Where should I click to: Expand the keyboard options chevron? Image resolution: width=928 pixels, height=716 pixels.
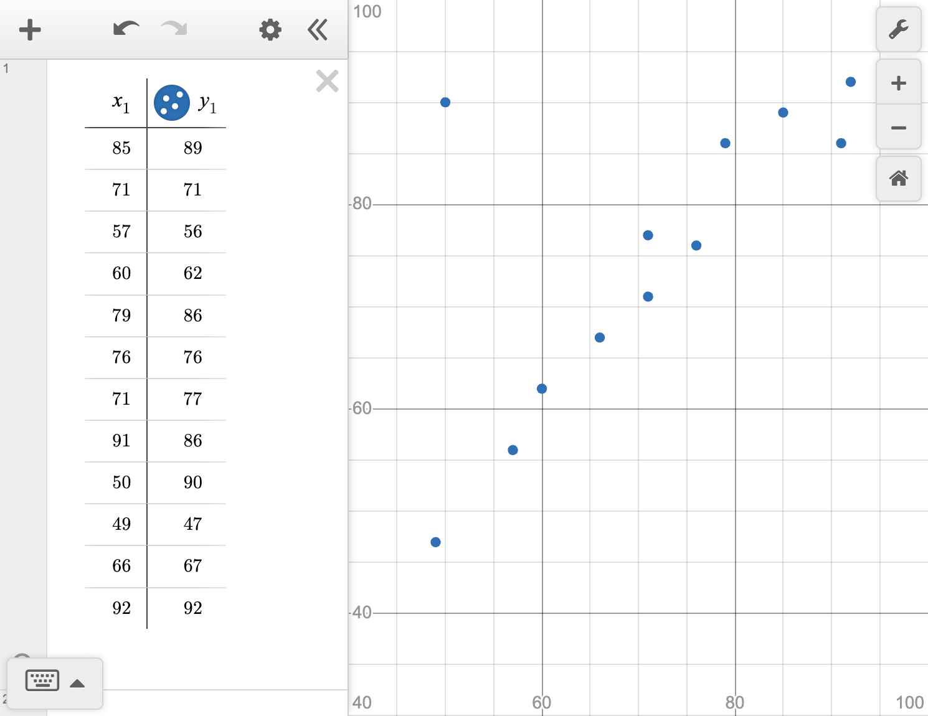pyautogui.click(x=77, y=682)
